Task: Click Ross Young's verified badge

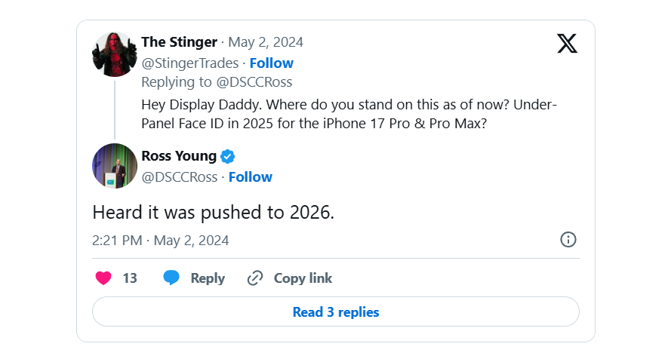Action: pos(227,156)
